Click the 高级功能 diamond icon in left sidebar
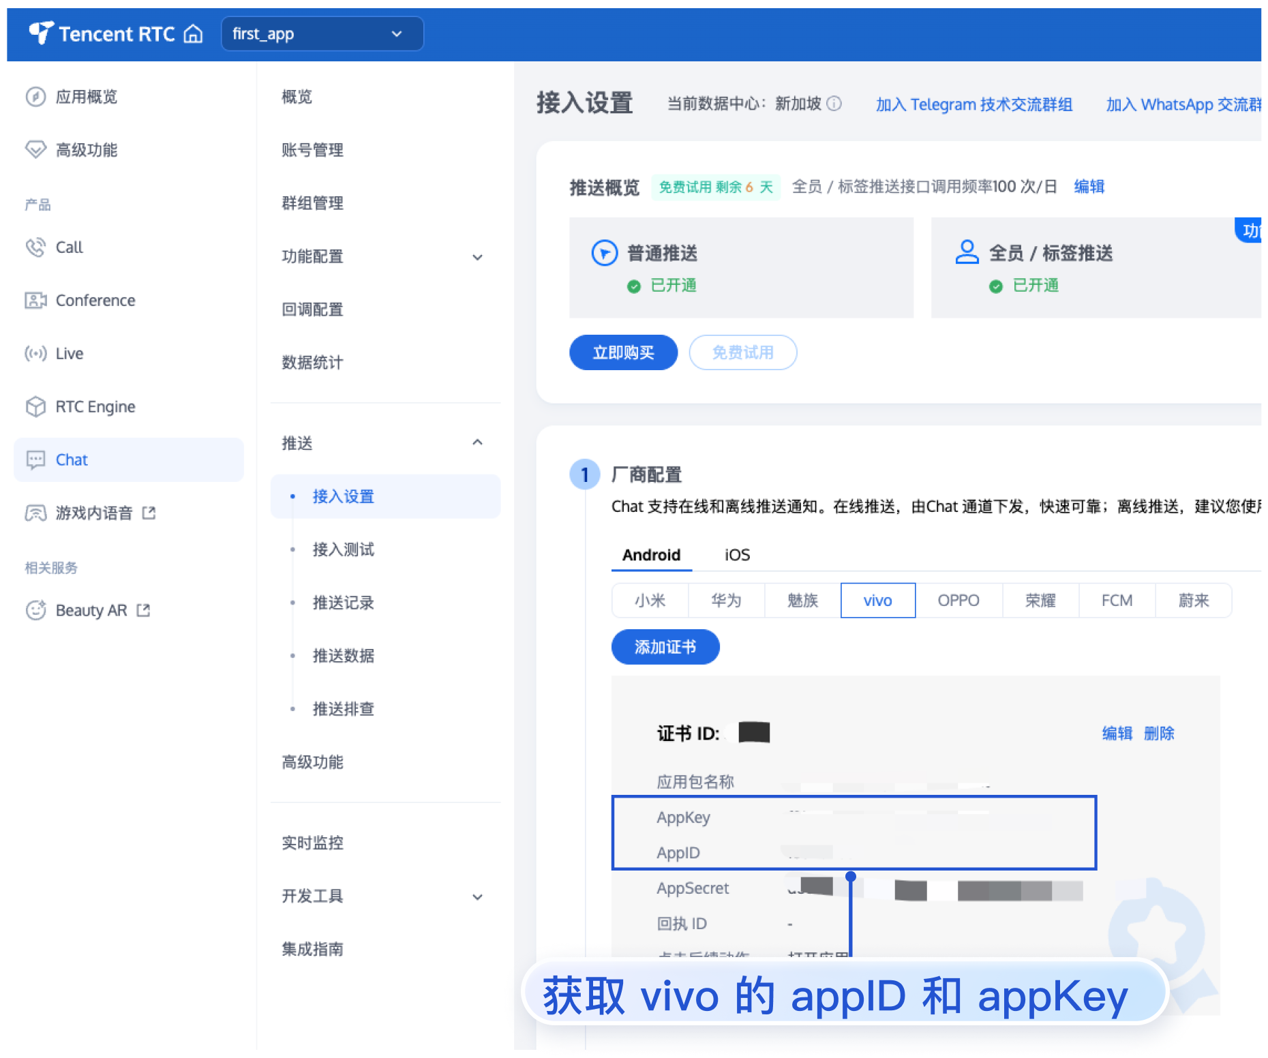Viewport: 1268px width, 1058px height. 35,150
